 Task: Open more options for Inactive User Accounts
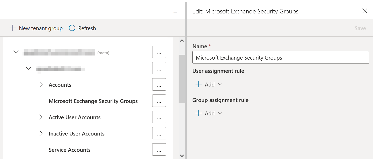tap(159, 133)
